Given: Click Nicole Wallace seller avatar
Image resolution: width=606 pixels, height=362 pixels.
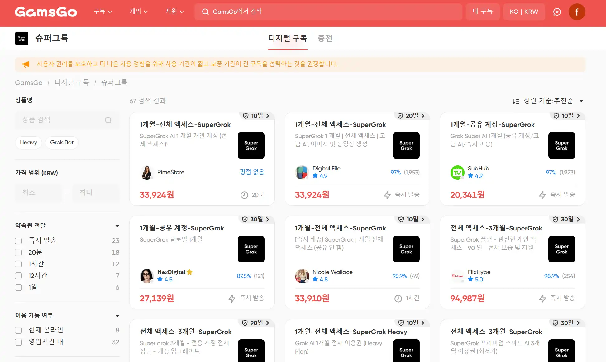Looking at the screenshot, I should tap(302, 276).
